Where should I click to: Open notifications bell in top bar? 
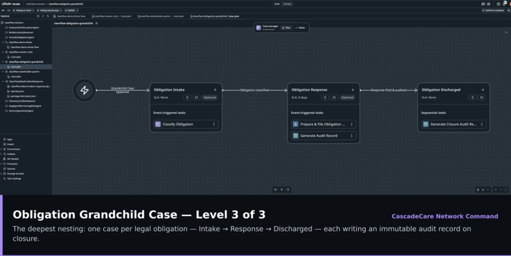pyautogui.click(x=504, y=4)
